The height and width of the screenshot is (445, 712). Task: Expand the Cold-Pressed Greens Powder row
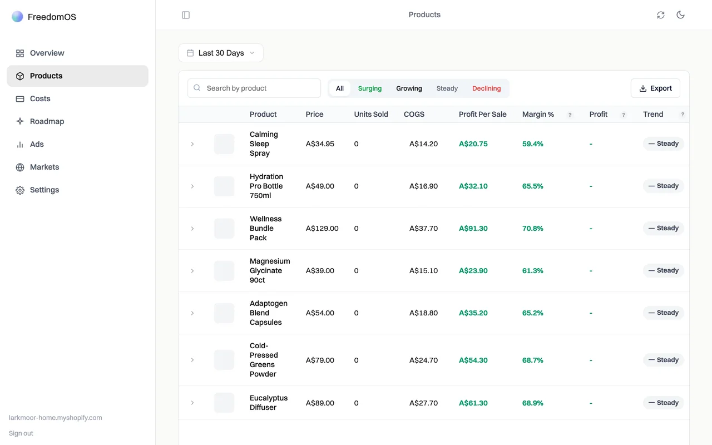tap(192, 360)
